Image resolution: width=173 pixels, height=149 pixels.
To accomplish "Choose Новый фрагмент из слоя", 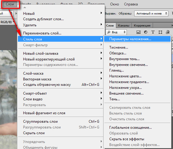I will pyautogui.click(x=61, y=113).
